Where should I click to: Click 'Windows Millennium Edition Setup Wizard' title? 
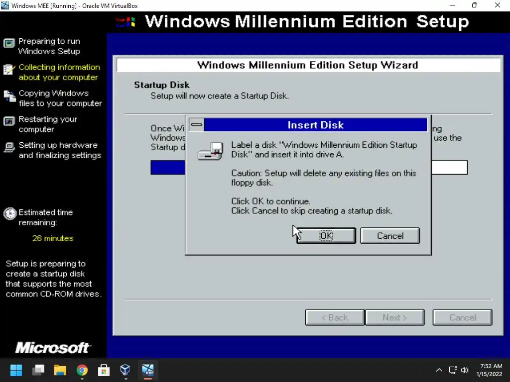[x=308, y=65]
